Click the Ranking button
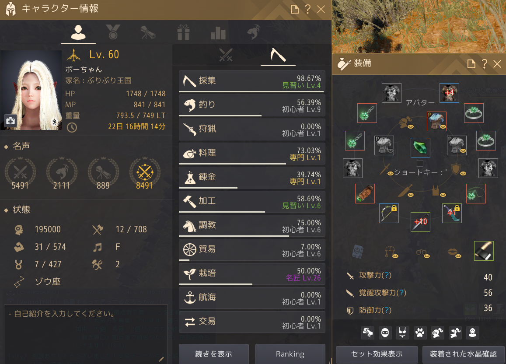Image resolution: width=506 pixels, height=364 pixels. [x=290, y=353]
